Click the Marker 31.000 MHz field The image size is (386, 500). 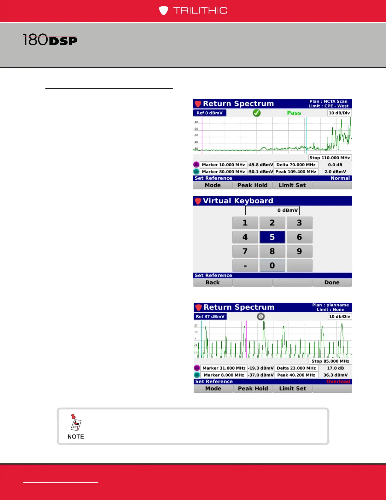[224, 368]
